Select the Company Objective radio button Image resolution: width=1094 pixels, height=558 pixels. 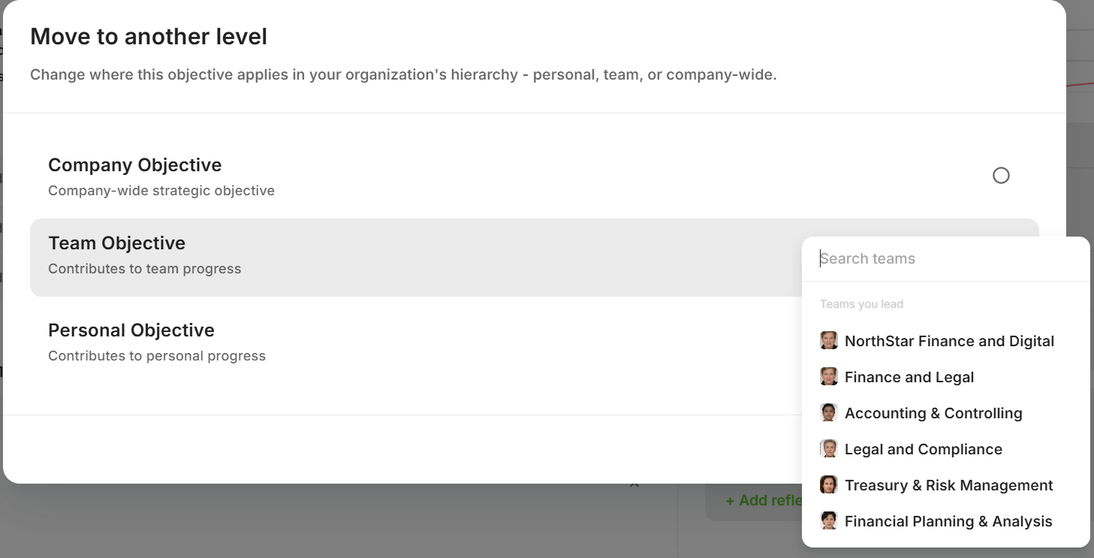point(1001,176)
